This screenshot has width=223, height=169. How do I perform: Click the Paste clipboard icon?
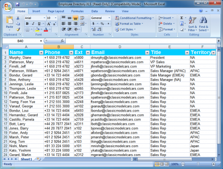coord(9,20)
